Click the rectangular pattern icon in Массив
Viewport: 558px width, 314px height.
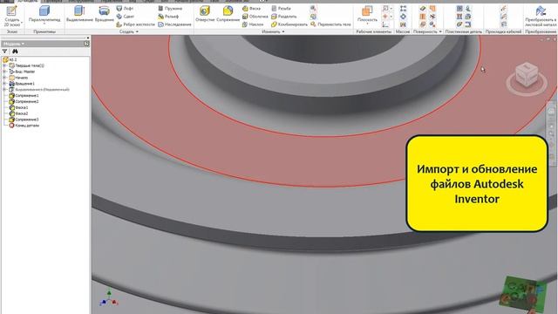pos(403,8)
